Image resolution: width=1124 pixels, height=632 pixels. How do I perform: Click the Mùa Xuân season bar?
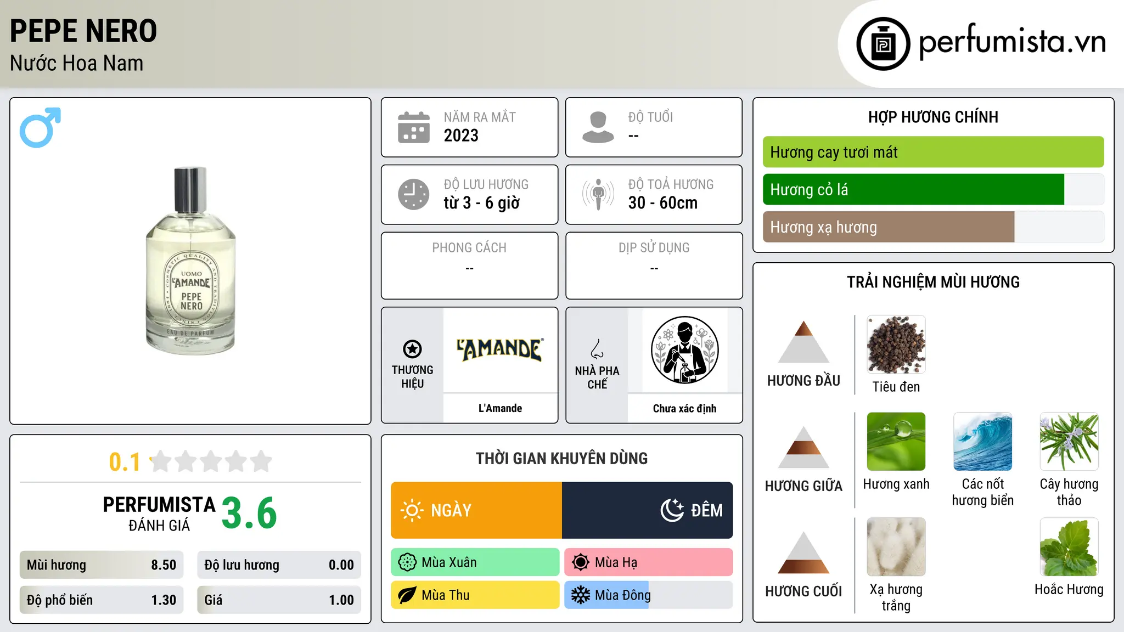(475, 562)
